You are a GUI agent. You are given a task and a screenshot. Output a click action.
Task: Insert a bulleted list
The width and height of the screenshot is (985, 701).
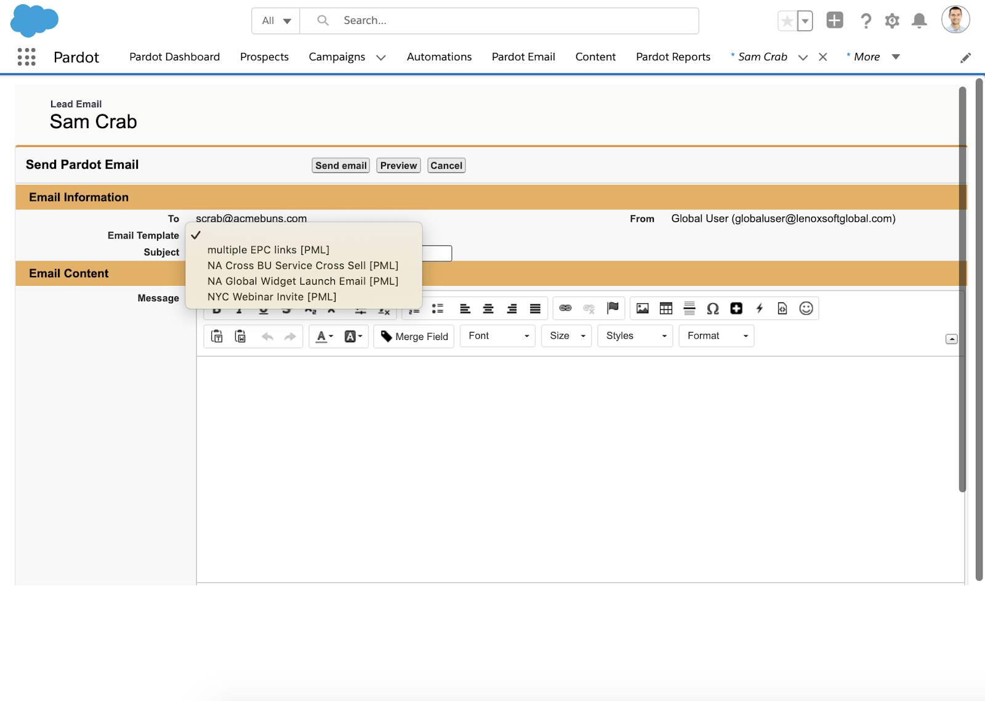tap(438, 309)
